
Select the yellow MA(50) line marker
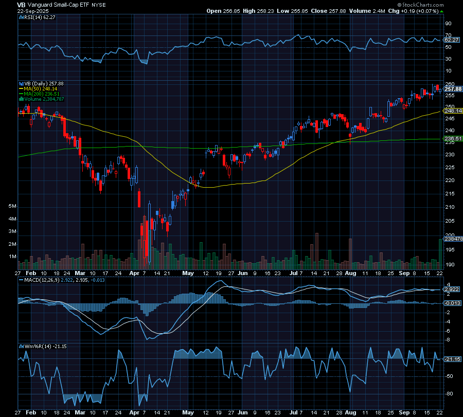click(21, 88)
